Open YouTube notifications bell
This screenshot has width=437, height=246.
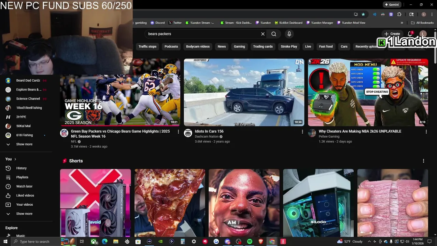coord(410,34)
